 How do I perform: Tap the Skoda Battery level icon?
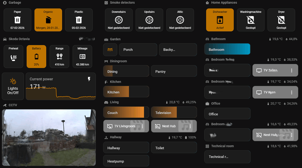36,57
